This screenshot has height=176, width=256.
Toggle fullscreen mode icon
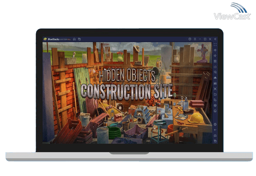pyautogui.click(x=215, y=45)
